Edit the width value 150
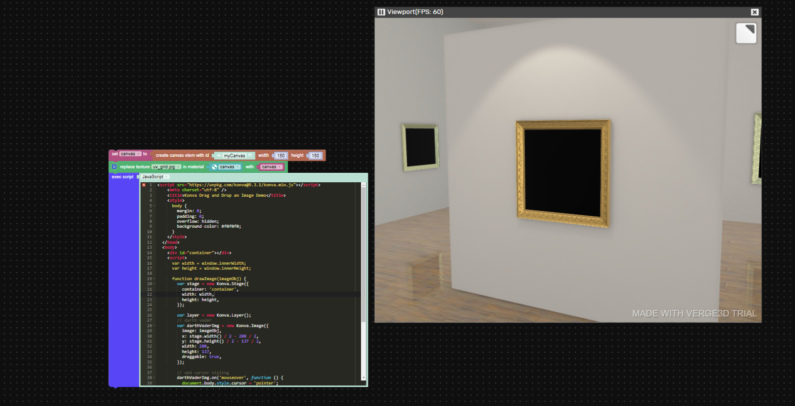Screen dimensions: 795x406 click(x=281, y=156)
